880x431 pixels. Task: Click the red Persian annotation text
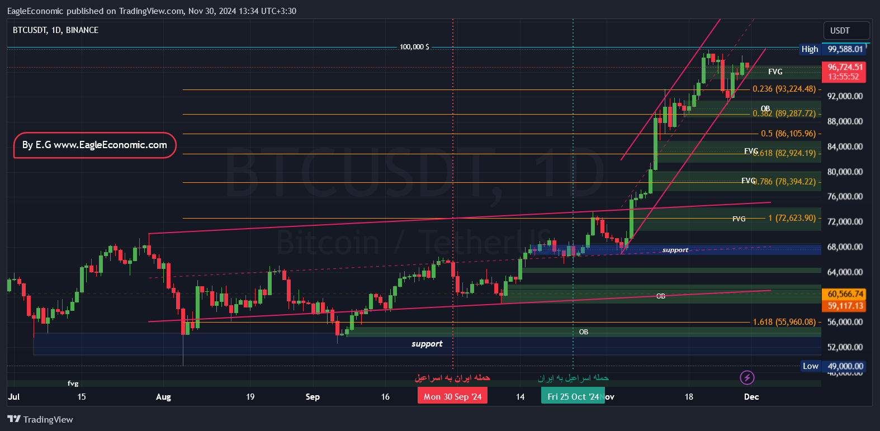452,378
